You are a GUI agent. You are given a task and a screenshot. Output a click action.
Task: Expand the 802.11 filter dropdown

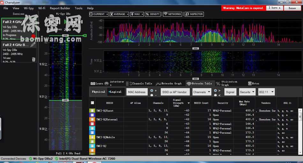(266, 92)
